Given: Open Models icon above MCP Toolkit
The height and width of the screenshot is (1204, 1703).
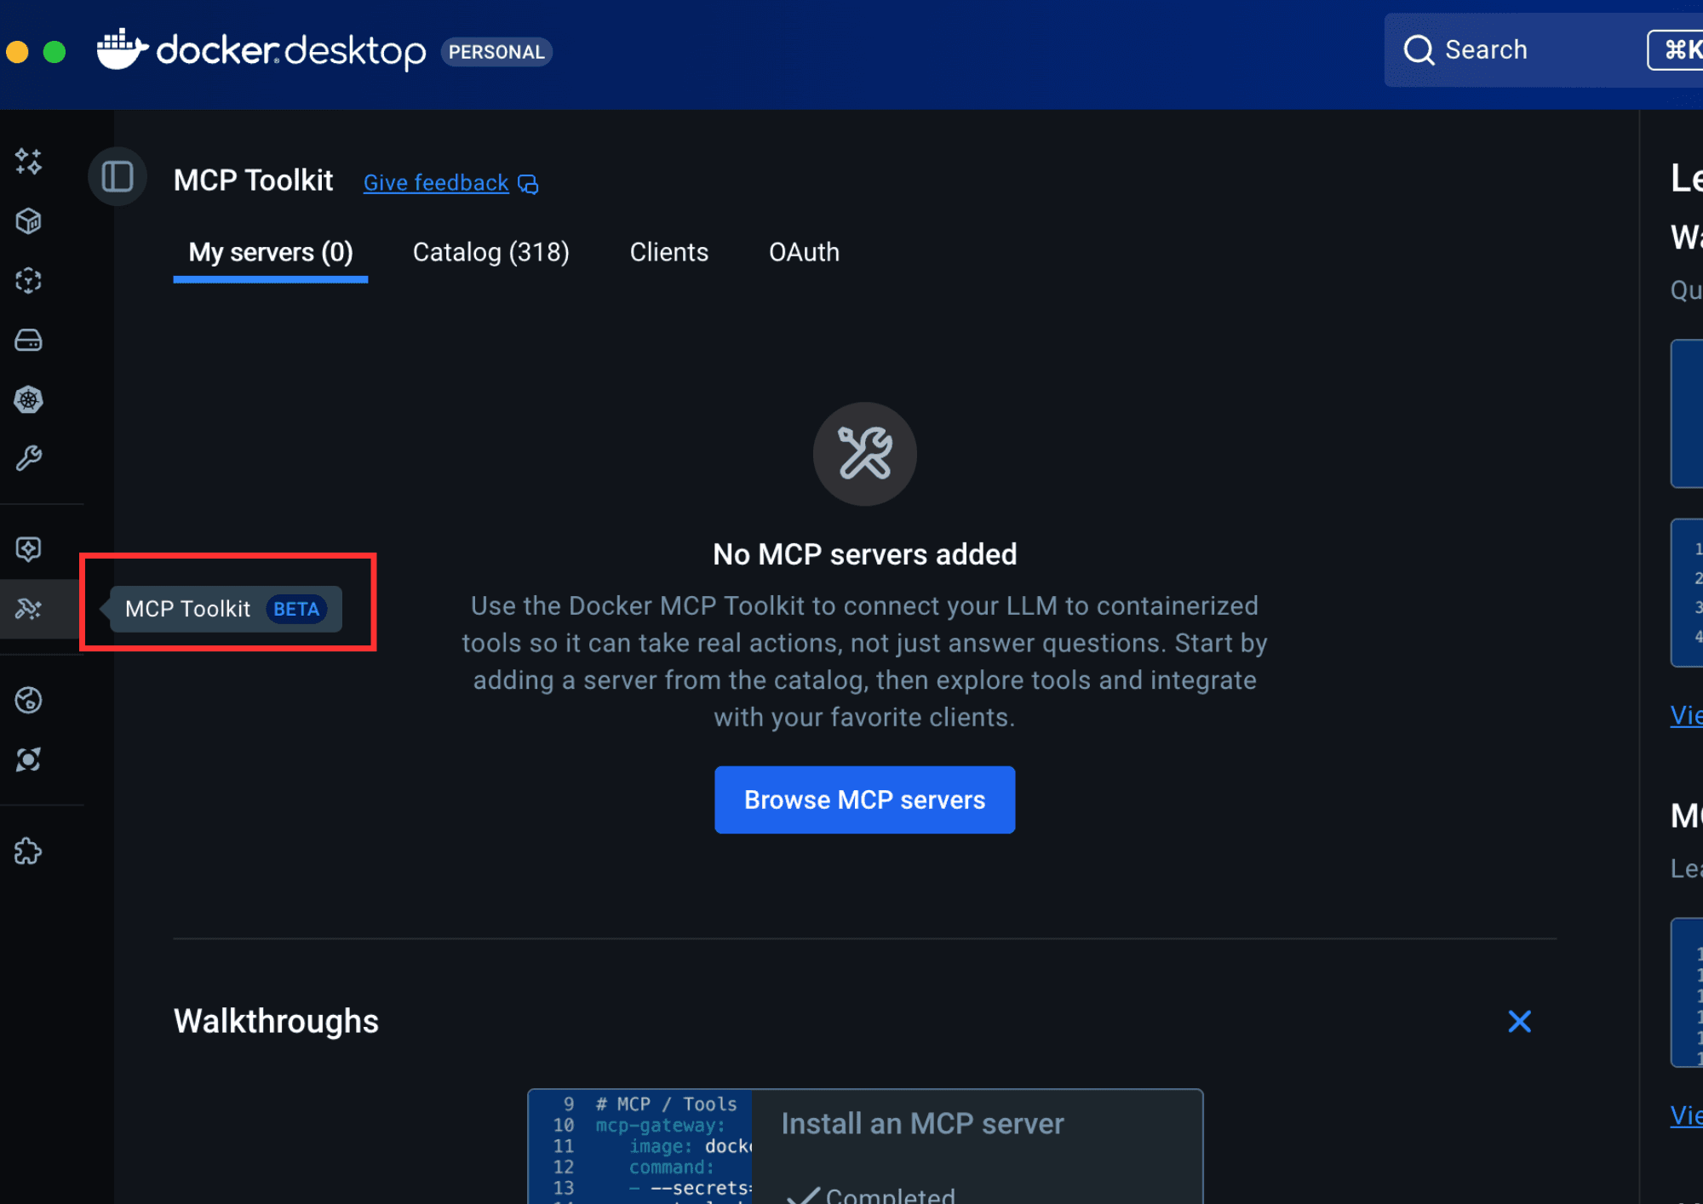Looking at the screenshot, I should 28,549.
